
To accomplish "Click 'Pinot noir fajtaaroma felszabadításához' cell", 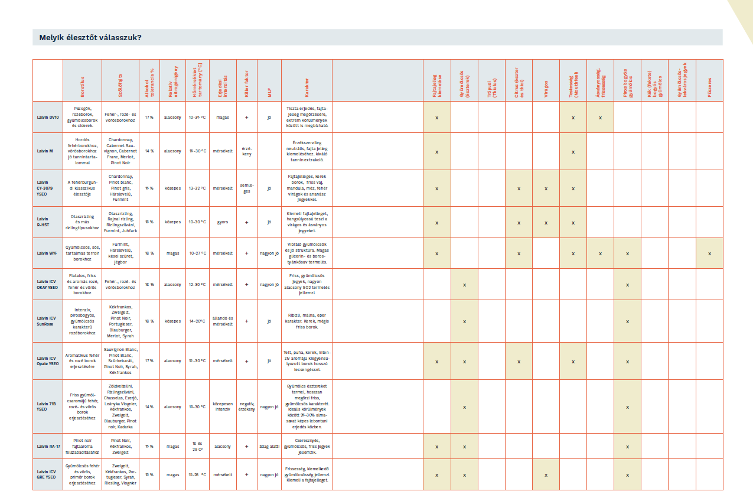I will point(83,447).
